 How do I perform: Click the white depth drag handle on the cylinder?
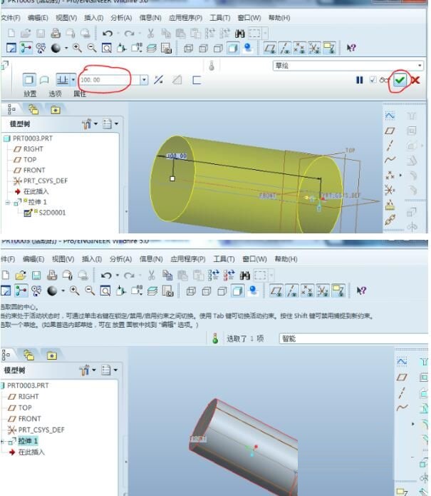pos(172,178)
